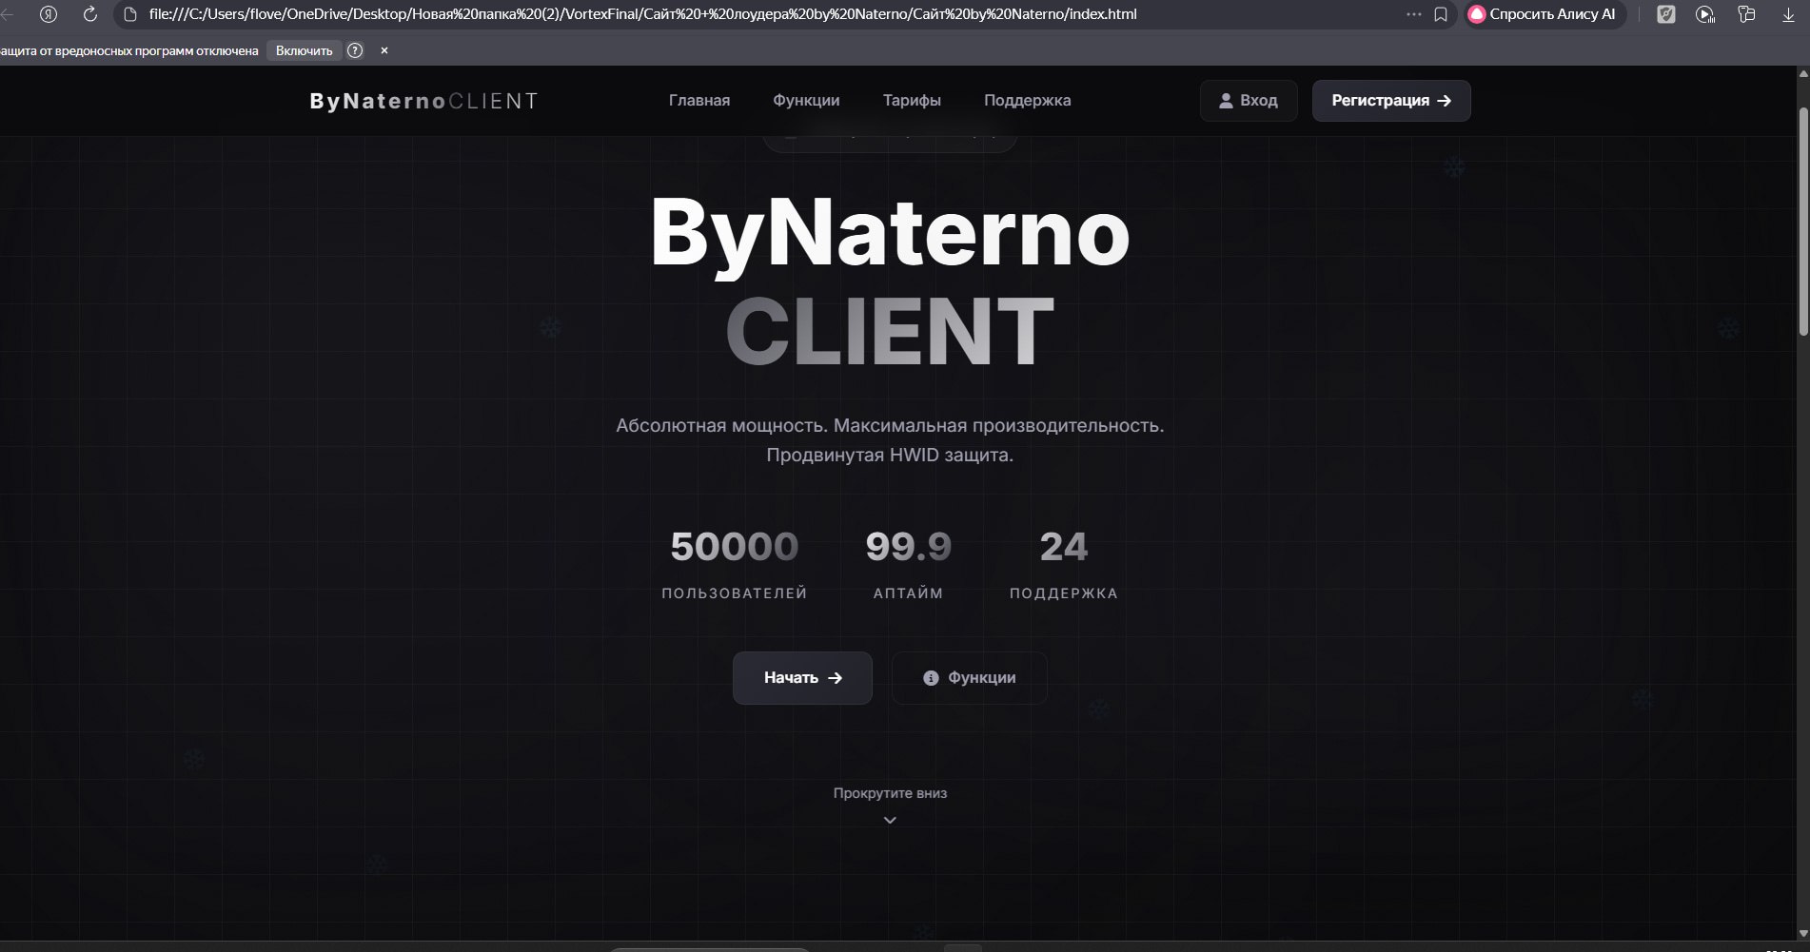Open Тарифы in the navigation menu
Image resolution: width=1810 pixels, height=952 pixels.
[911, 100]
